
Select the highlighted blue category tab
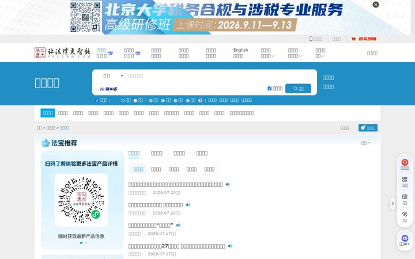tap(48, 113)
